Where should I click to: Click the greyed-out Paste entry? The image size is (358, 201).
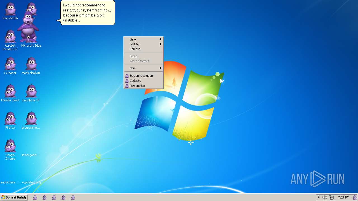[143, 56]
